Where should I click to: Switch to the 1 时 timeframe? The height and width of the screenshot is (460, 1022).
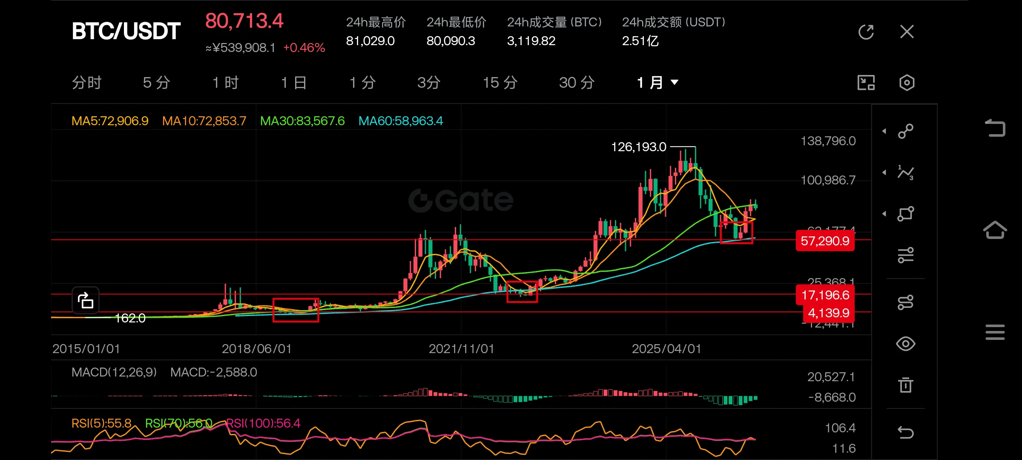[x=226, y=83]
